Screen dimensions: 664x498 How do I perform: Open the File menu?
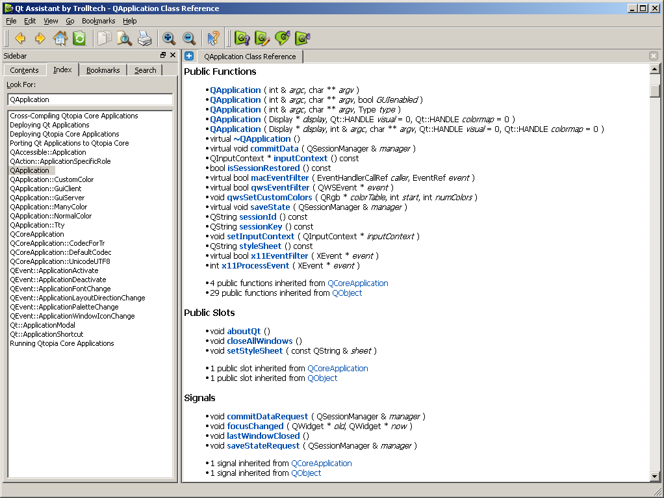tap(11, 21)
